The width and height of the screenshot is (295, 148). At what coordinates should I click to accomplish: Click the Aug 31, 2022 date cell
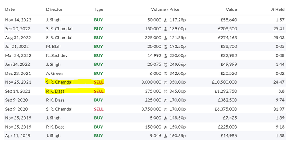[18, 38]
